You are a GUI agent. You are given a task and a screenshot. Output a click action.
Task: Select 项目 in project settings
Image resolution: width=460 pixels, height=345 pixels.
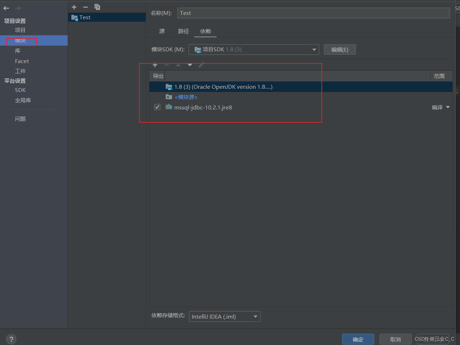(x=20, y=30)
